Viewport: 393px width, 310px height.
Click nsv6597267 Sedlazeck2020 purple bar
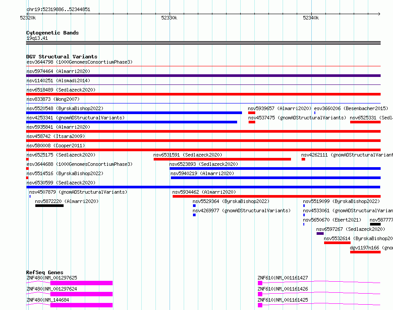pos(320,233)
